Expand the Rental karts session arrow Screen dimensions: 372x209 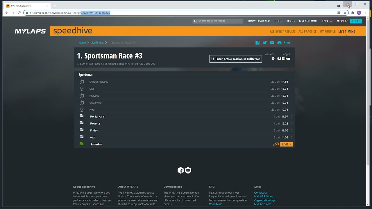click(291, 116)
